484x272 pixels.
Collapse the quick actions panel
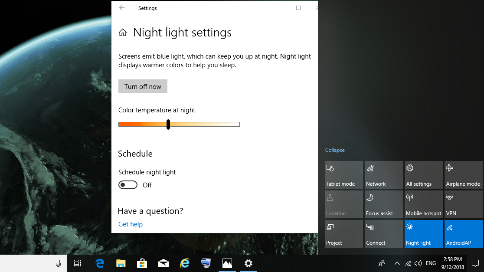pos(335,150)
